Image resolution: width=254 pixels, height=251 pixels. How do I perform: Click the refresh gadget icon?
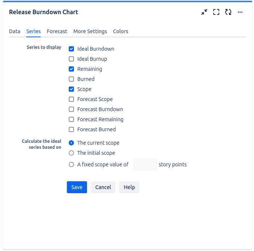tap(228, 12)
